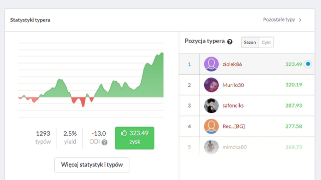Open the Murilo30 profile link
321x180 pixels.
click(233, 85)
